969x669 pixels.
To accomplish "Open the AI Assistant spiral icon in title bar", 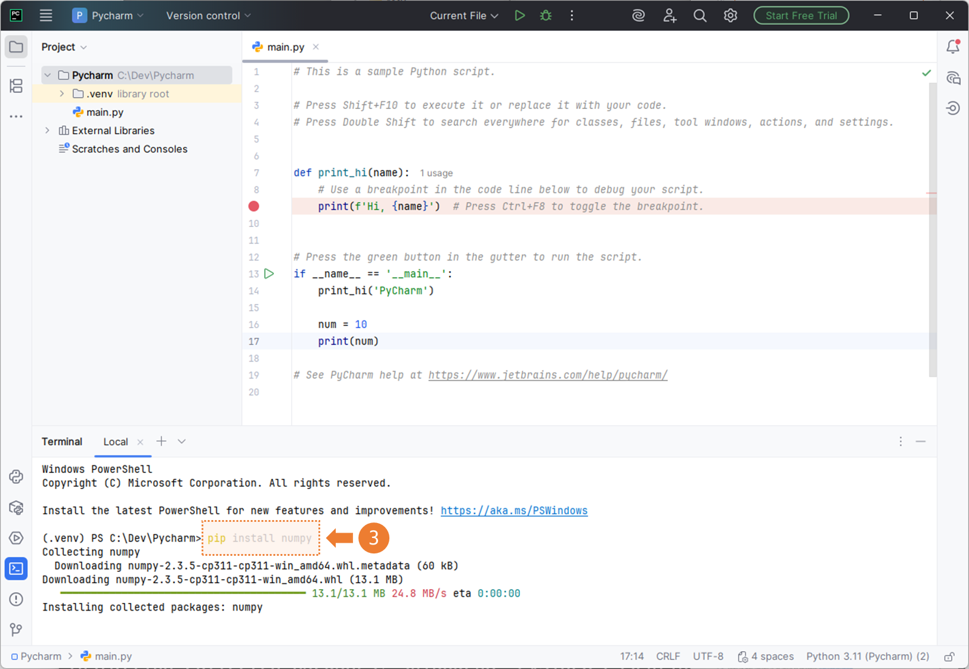I will click(x=639, y=15).
